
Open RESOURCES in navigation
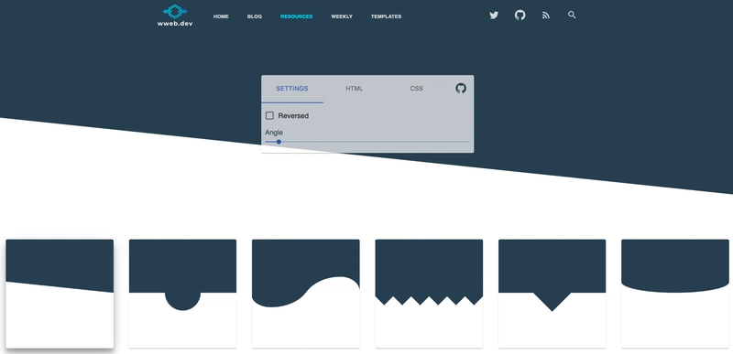pos(296,16)
